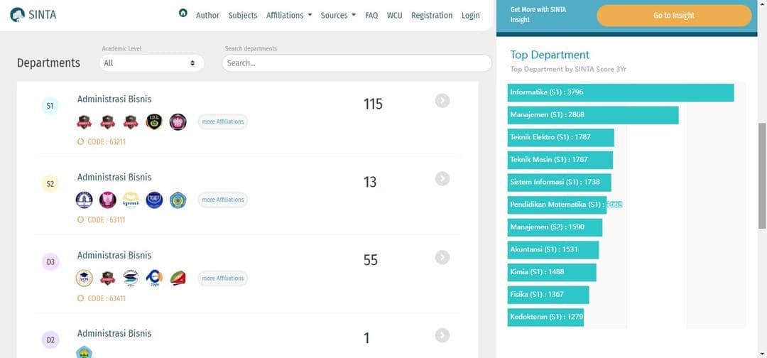Select the S1 level badge
The height and width of the screenshot is (358, 767).
[x=50, y=106]
